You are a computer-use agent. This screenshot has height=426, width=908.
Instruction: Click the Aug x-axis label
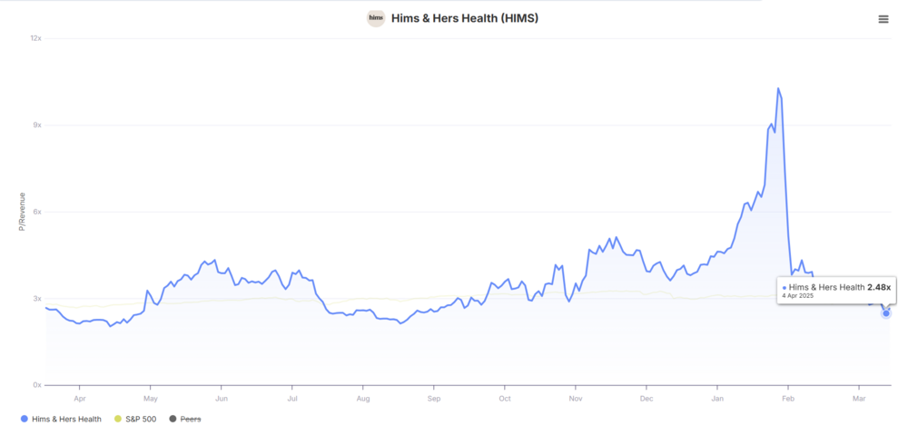[363, 400]
